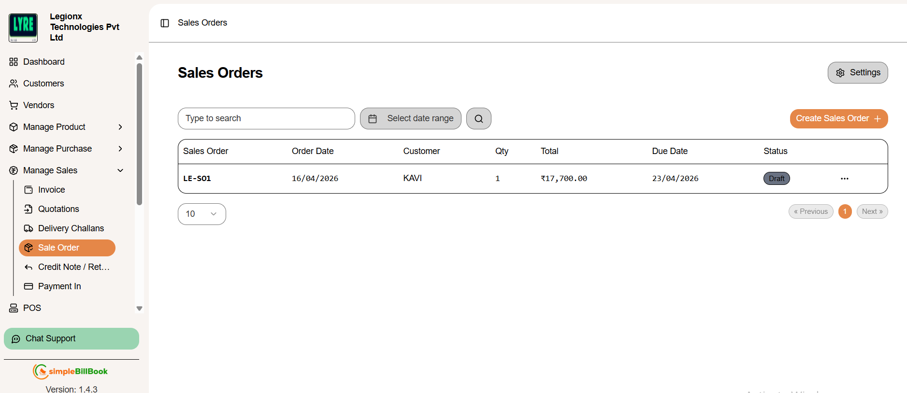The height and width of the screenshot is (393, 907).
Task: Click the Invoice wallet icon
Action: 29,190
